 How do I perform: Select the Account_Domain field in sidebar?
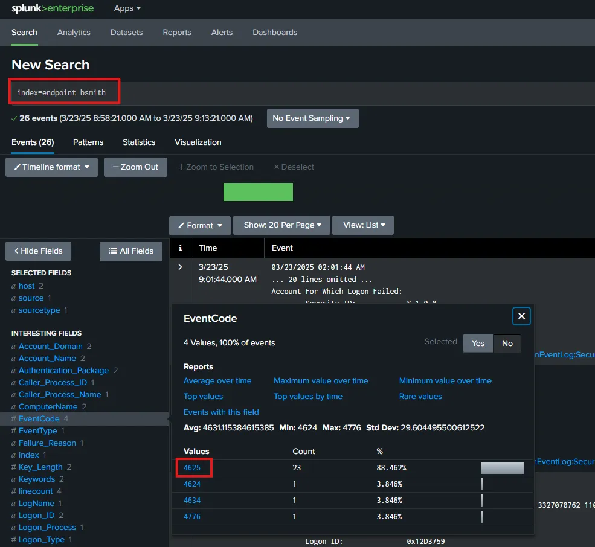click(50, 347)
